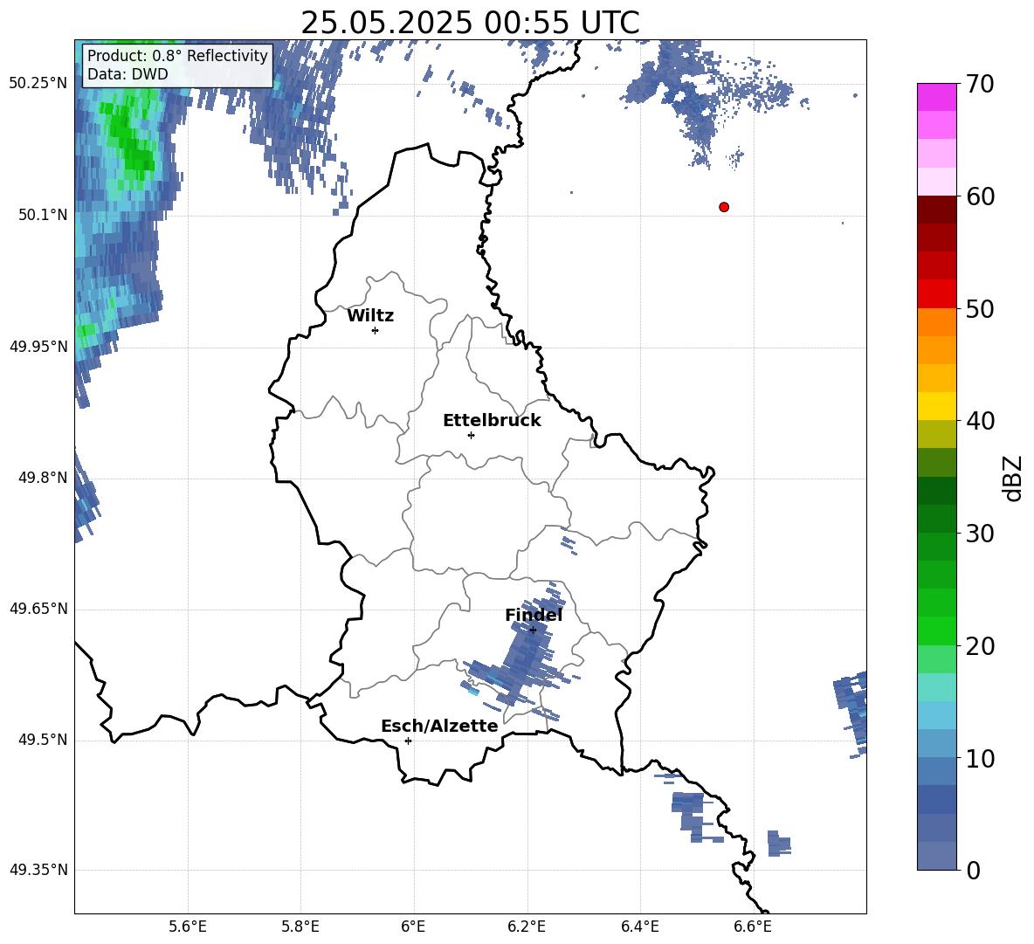Pick the dark red swatch below 60
Viewport: 1034px width, 944px height.
[x=936, y=210]
